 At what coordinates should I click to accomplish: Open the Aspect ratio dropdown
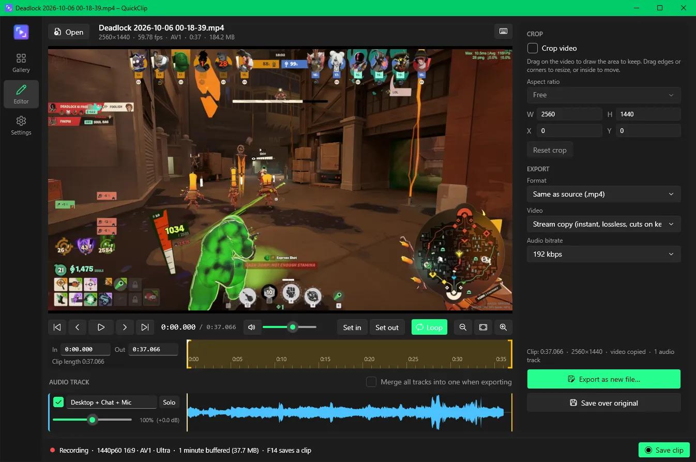[x=603, y=95]
